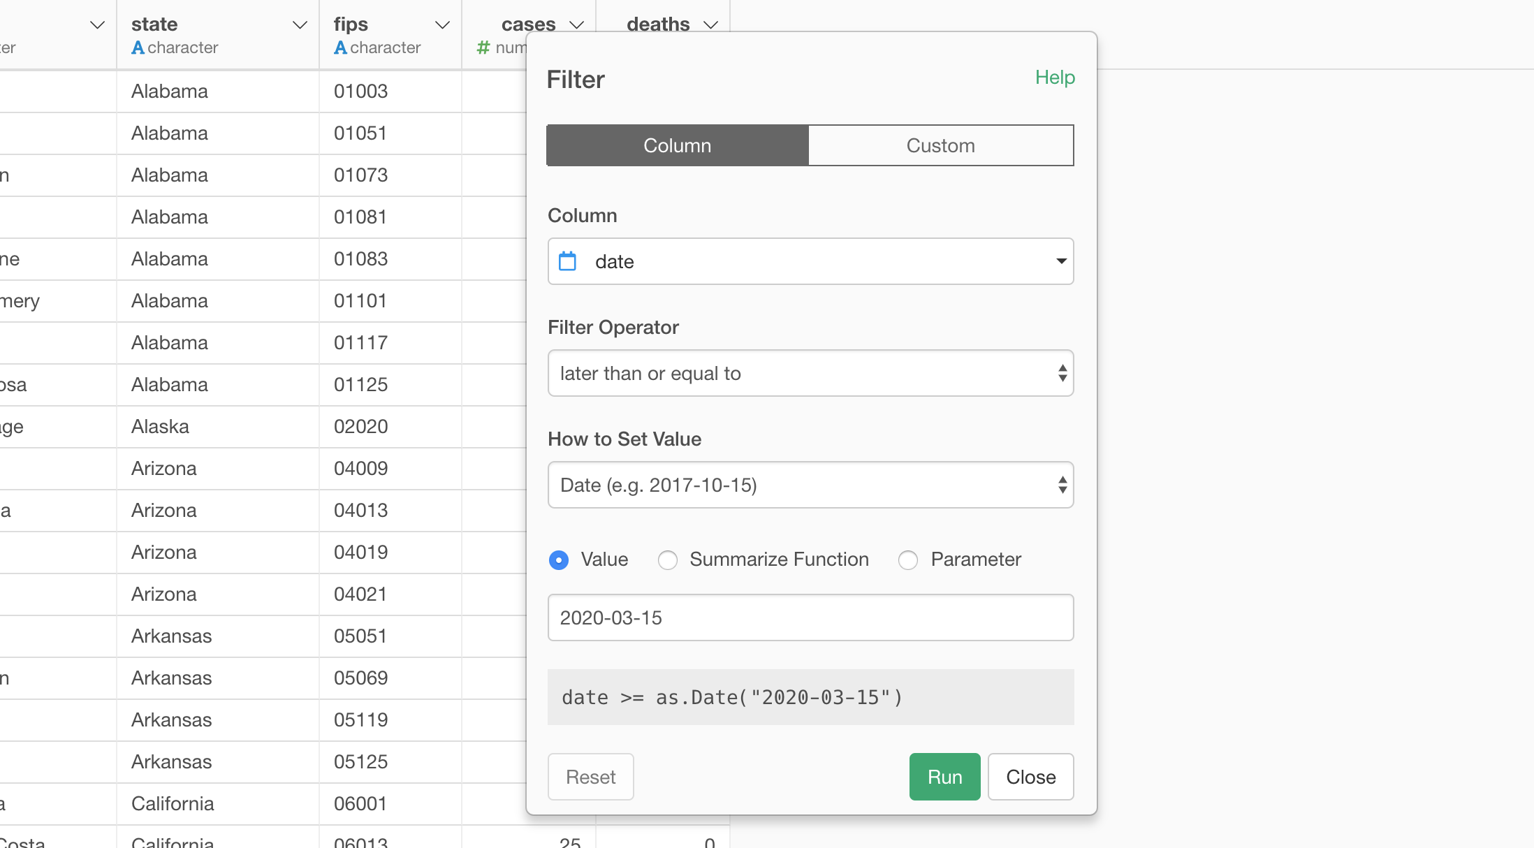This screenshot has height=848, width=1534.
Task: Click the Run button
Action: pyautogui.click(x=944, y=777)
